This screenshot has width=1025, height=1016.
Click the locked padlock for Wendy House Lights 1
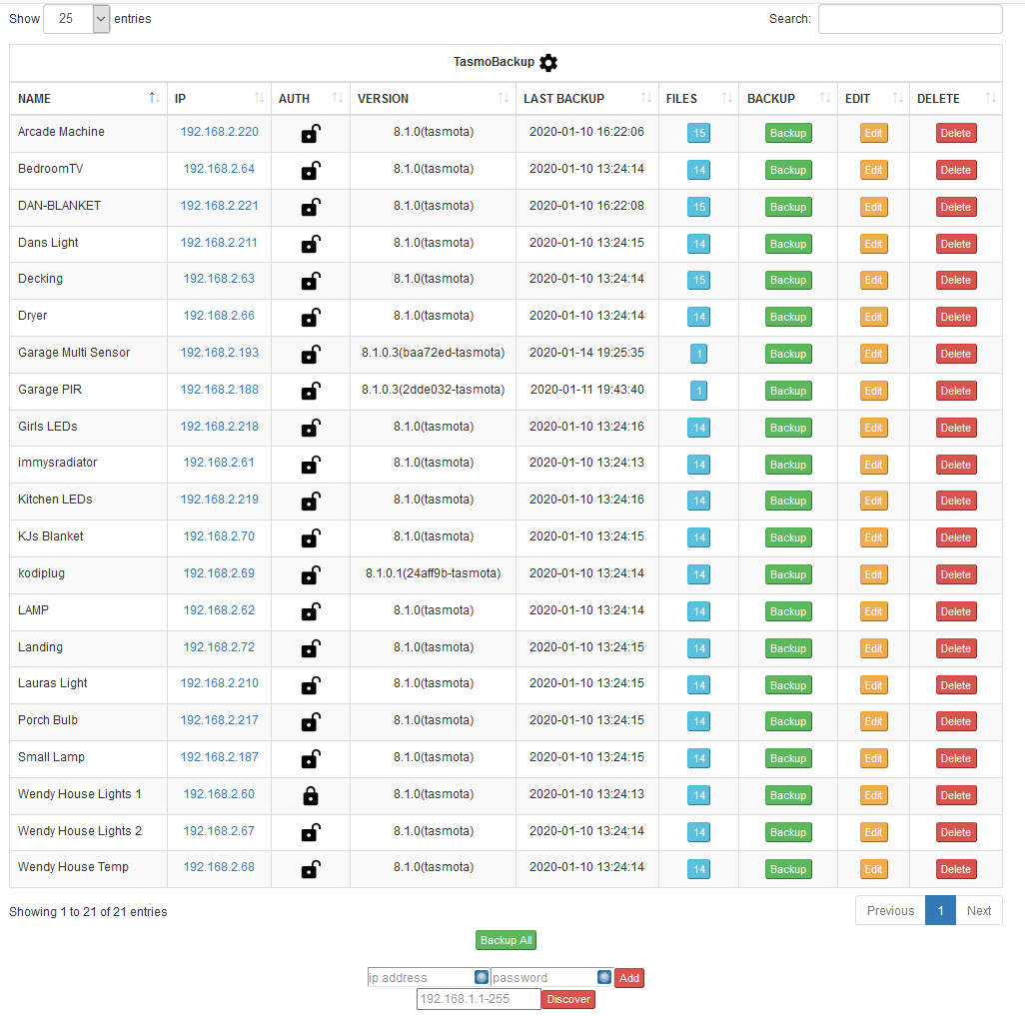coord(311,795)
